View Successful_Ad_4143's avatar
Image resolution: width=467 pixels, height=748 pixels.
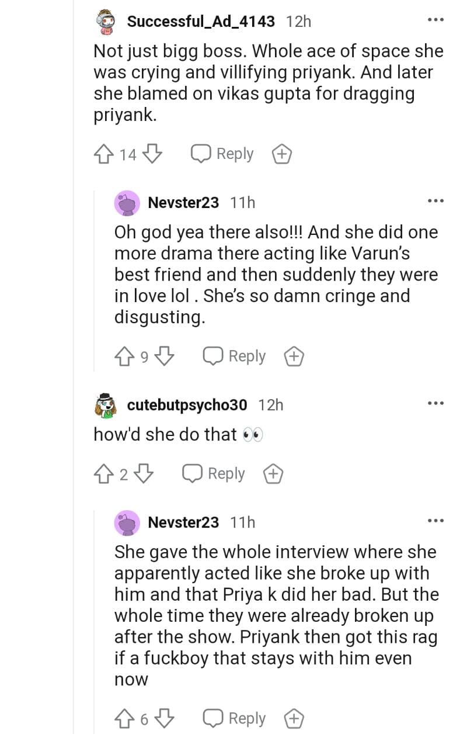pyautogui.click(x=107, y=22)
